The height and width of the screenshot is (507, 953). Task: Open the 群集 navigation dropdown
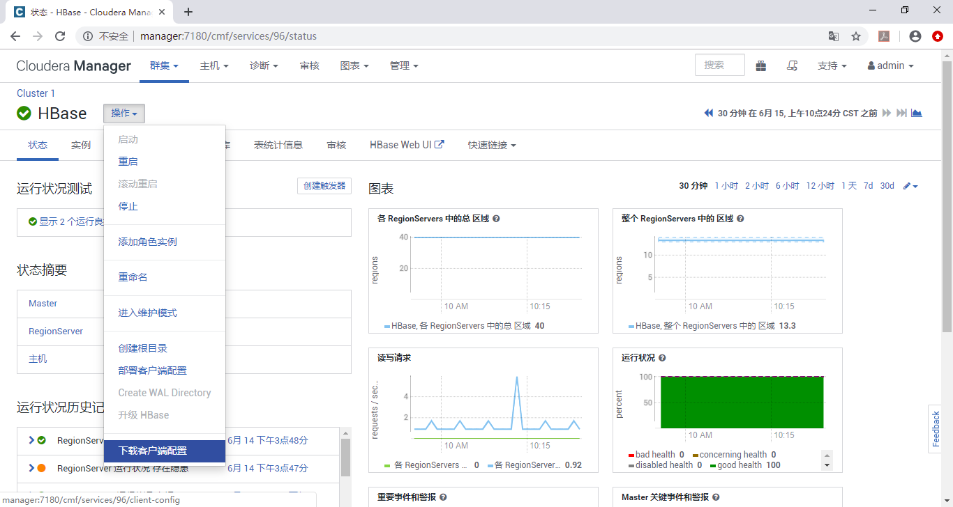(x=164, y=65)
